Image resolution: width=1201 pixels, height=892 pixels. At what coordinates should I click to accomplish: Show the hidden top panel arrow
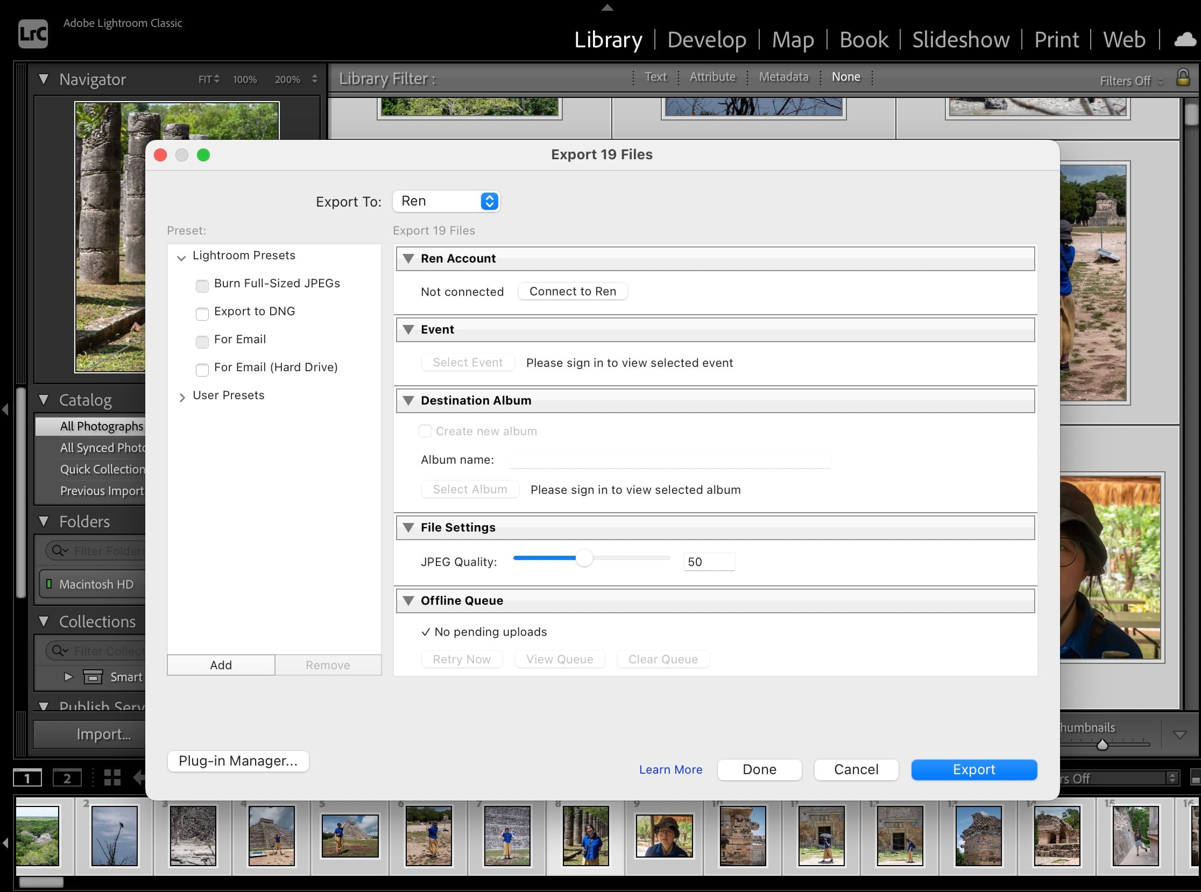[607, 7]
